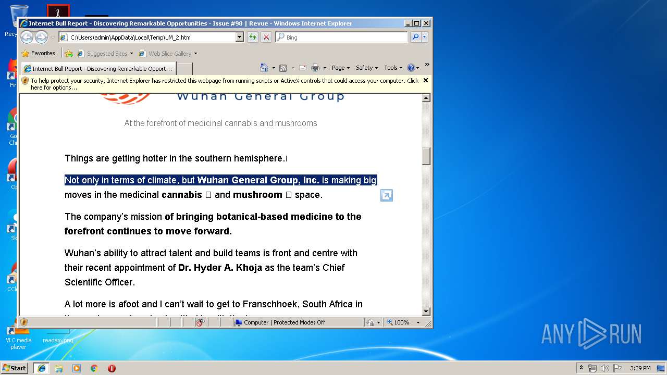
Task: Click the Read Mail icon
Action: click(x=303, y=68)
